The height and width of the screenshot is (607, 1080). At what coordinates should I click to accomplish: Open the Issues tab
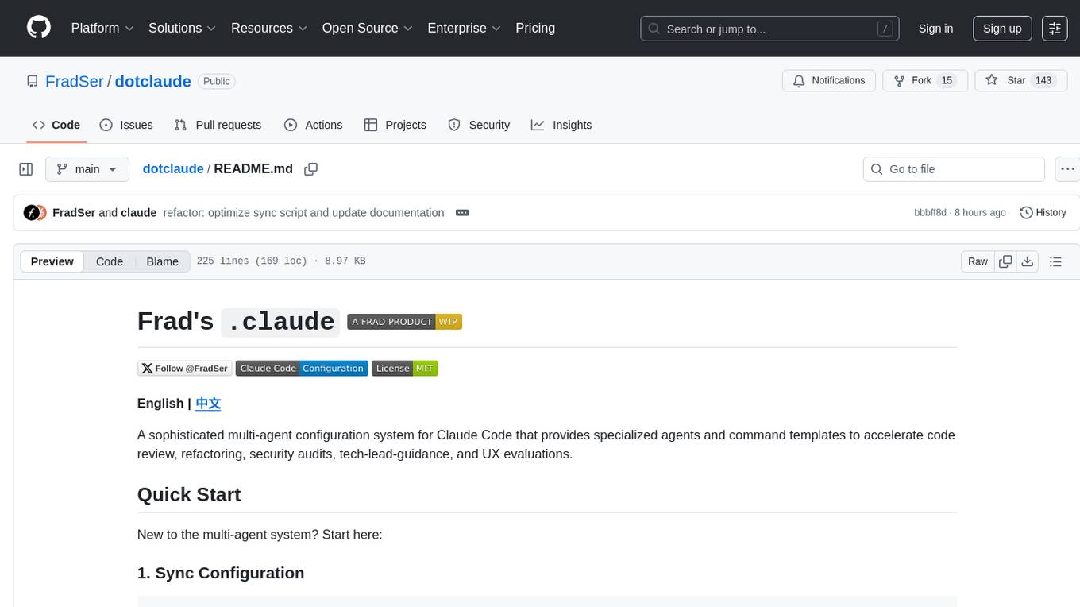coord(126,125)
